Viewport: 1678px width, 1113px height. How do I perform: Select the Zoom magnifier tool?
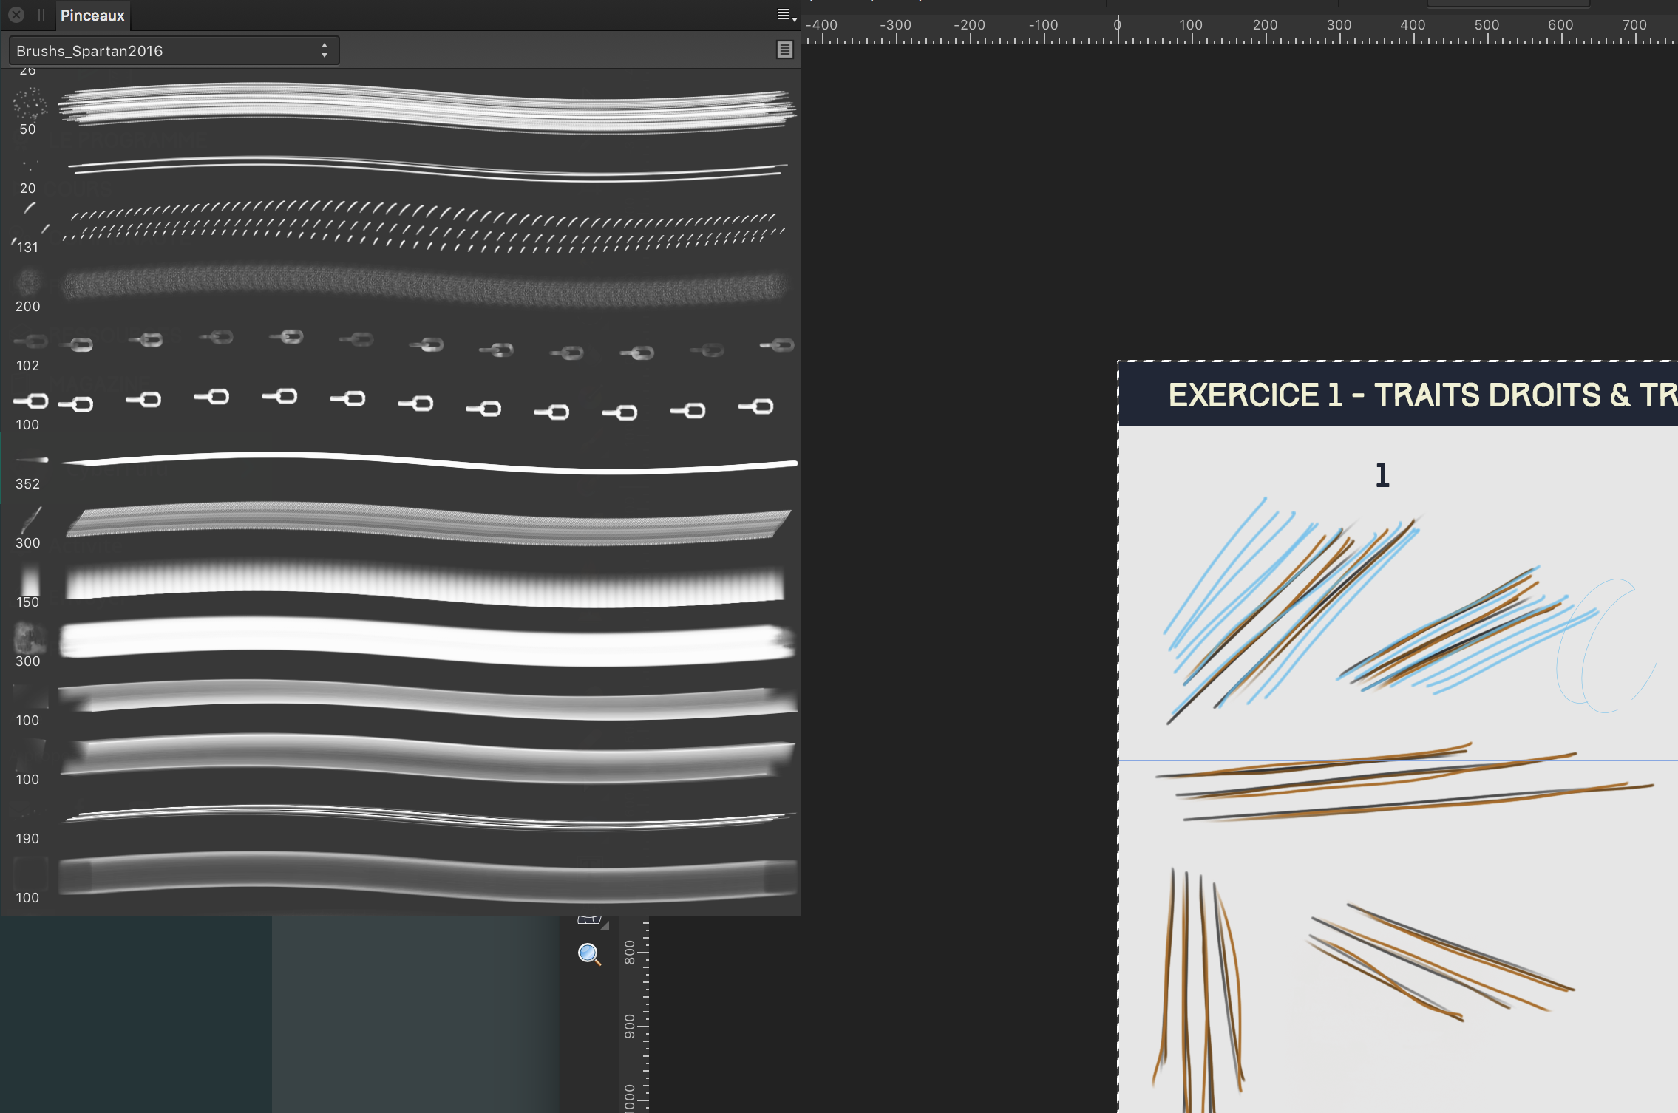click(x=589, y=954)
